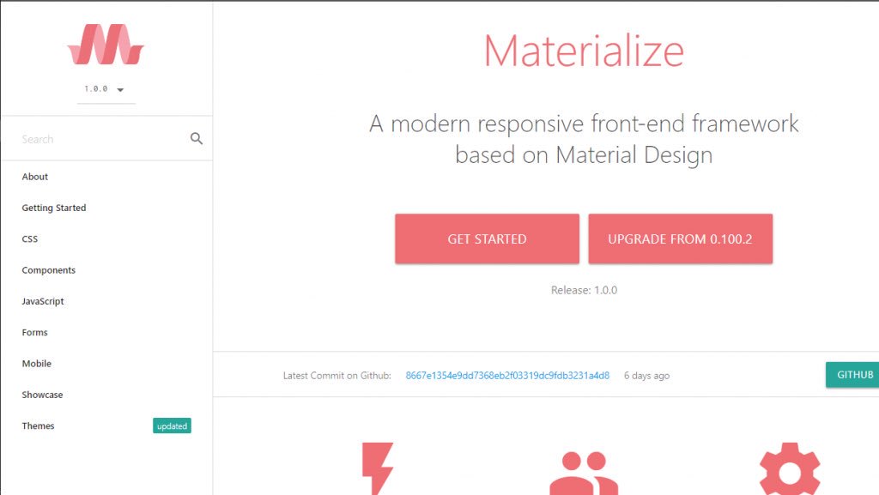The width and height of the screenshot is (879, 495).
Task: Open the latest commit hash link
Action: point(507,376)
